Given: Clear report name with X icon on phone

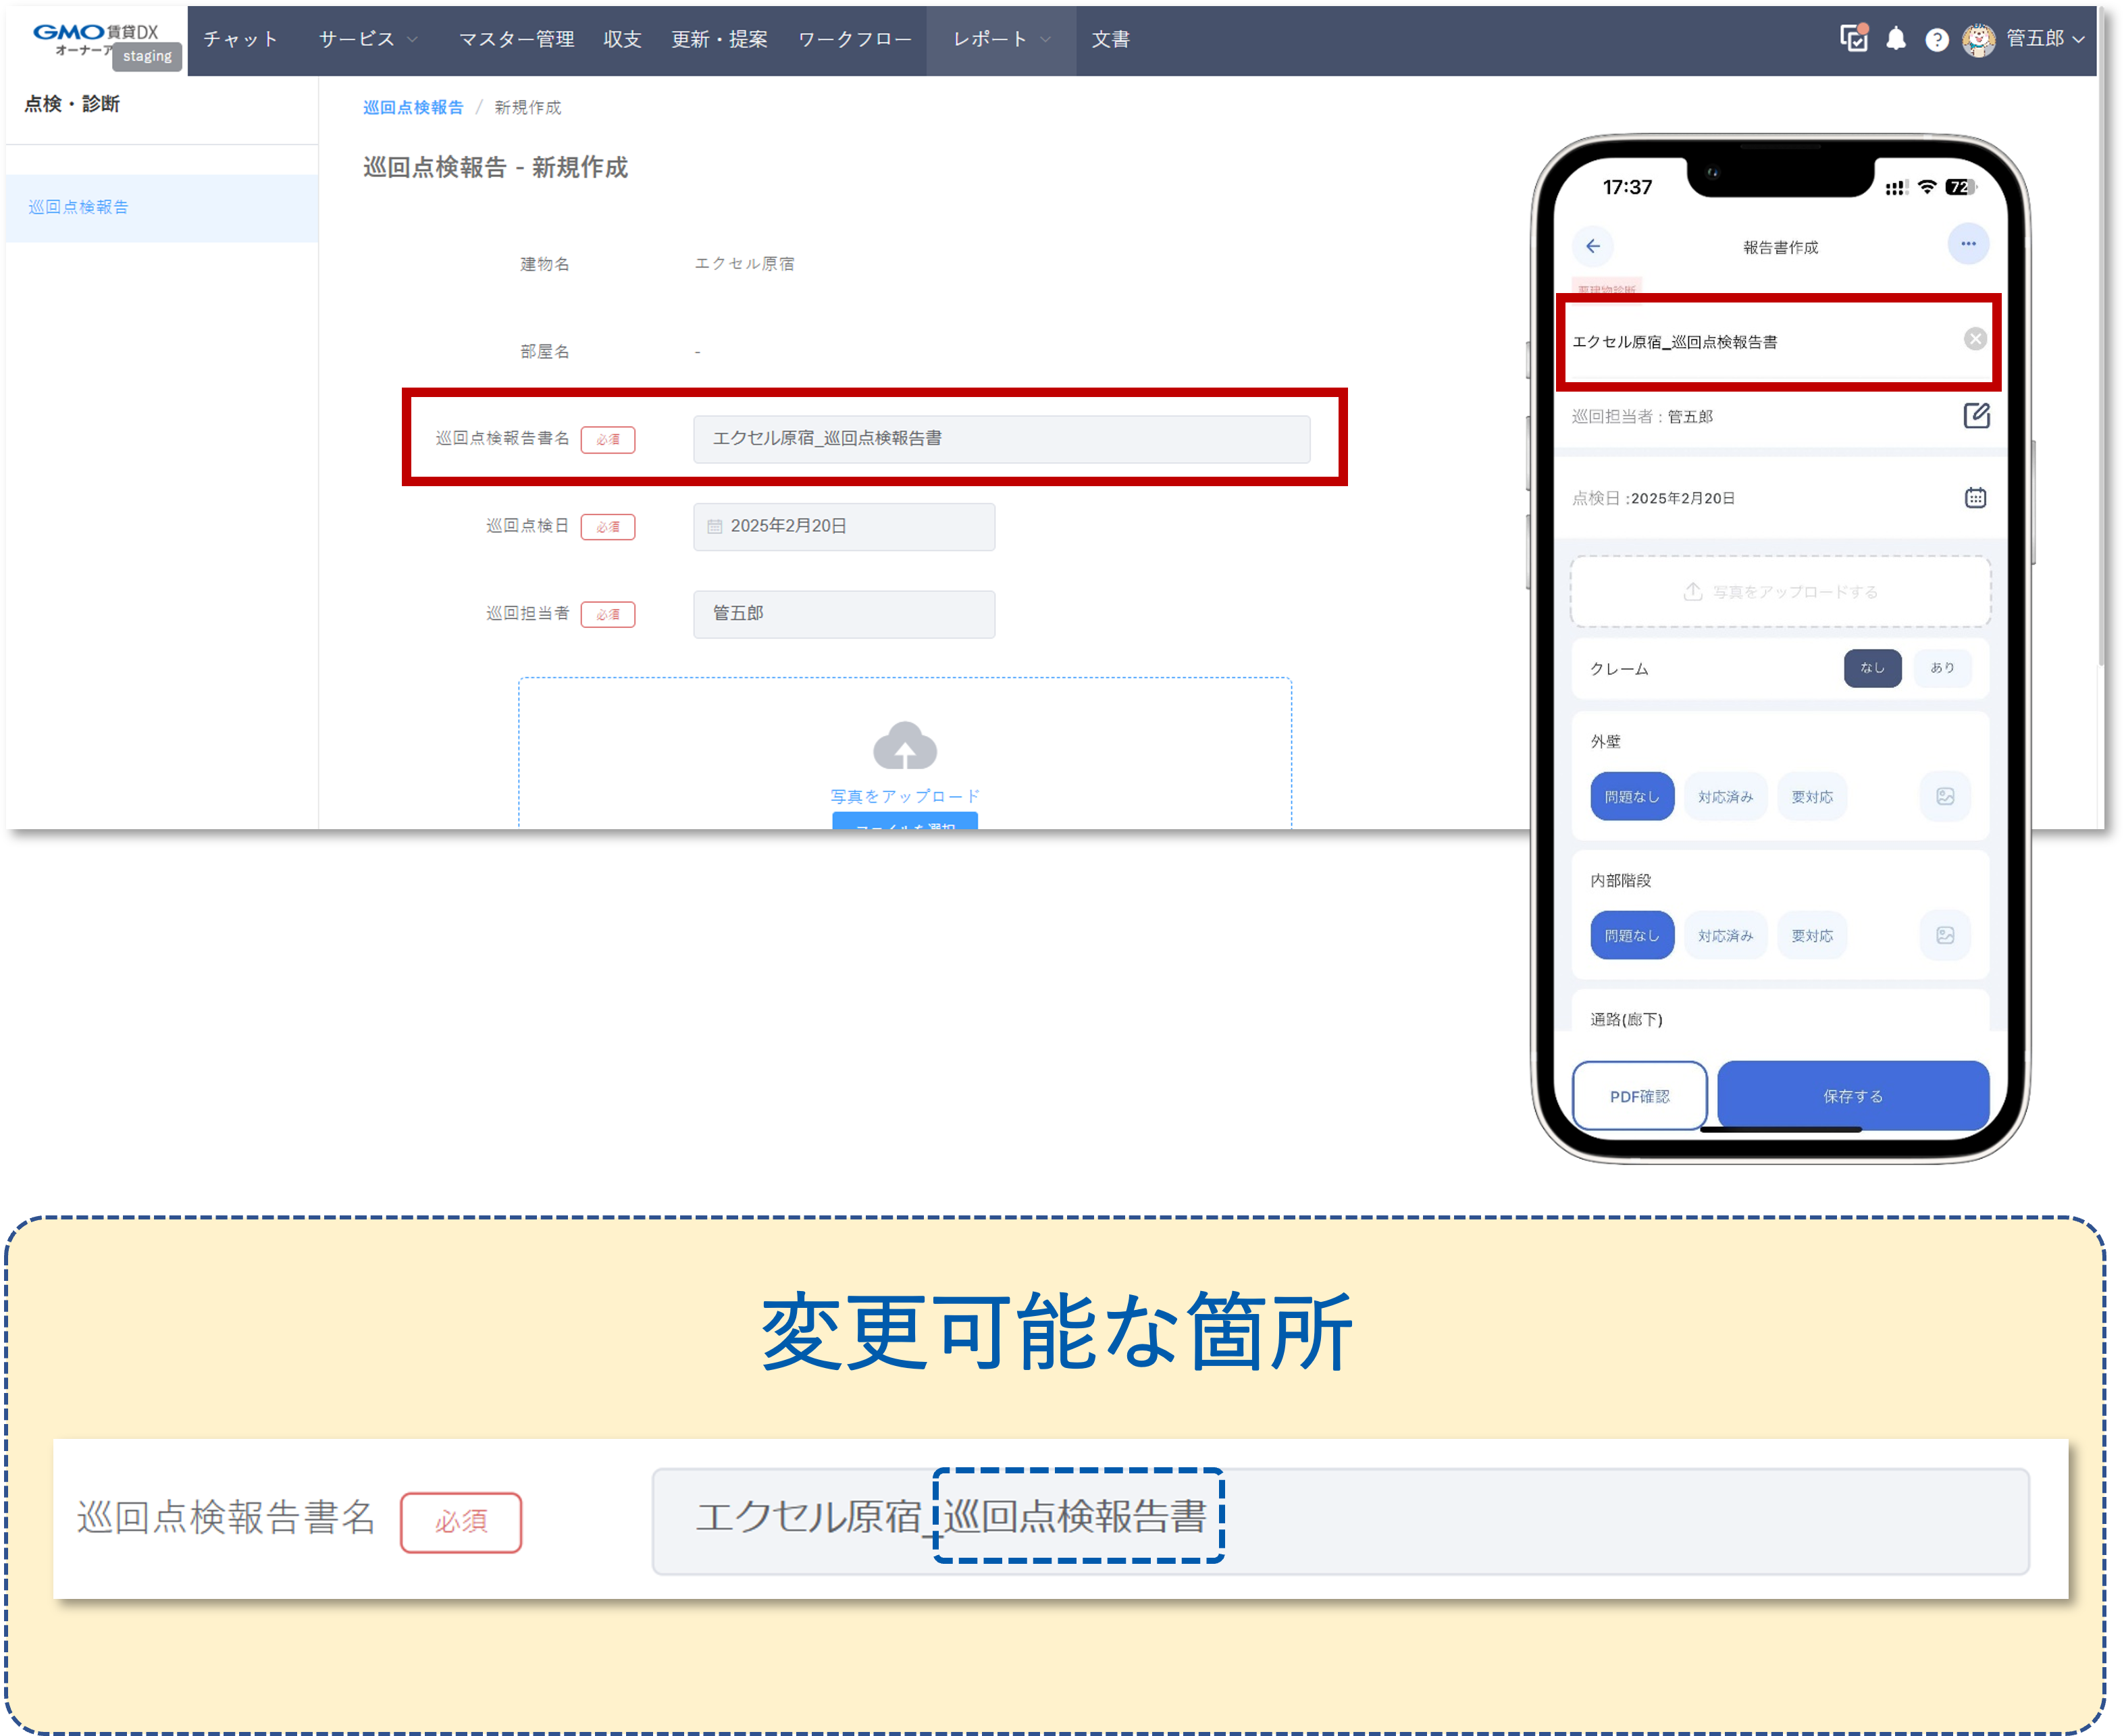Looking at the screenshot, I should tap(1974, 339).
